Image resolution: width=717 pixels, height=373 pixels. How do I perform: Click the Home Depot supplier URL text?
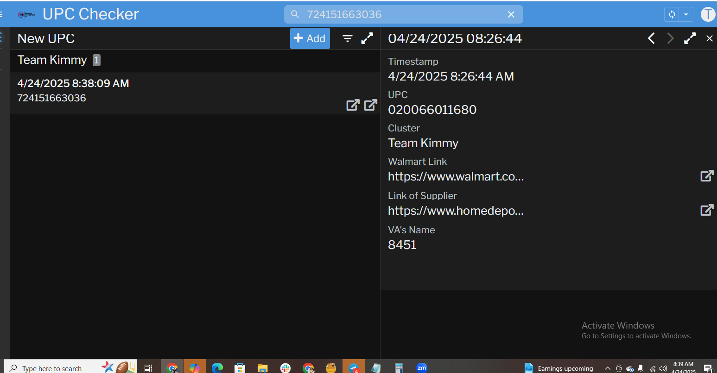[x=456, y=211]
